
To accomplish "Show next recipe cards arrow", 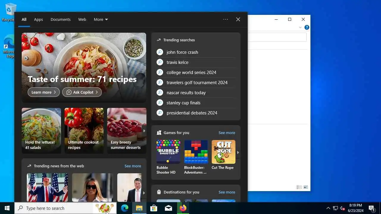I will pyautogui.click(x=144, y=131).
